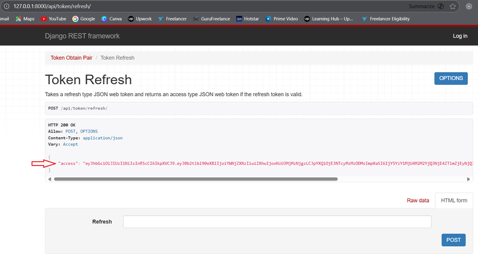This screenshot has width=478, height=261.
Task: Switch to the HTML form tab
Action: point(454,201)
